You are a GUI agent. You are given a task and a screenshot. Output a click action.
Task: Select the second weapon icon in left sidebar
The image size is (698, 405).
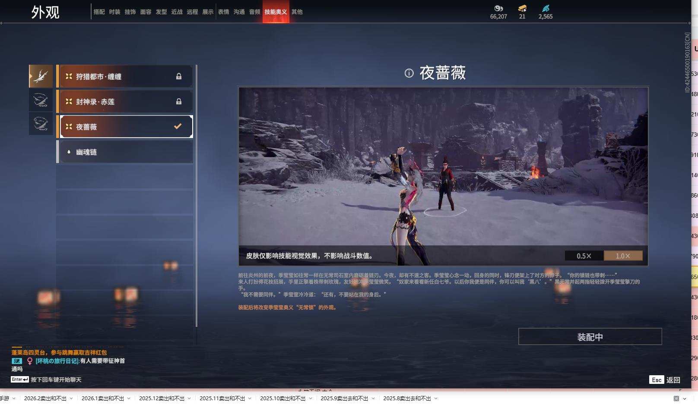tap(41, 100)
